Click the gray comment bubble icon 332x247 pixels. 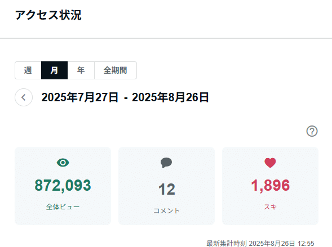click(166, 163)
